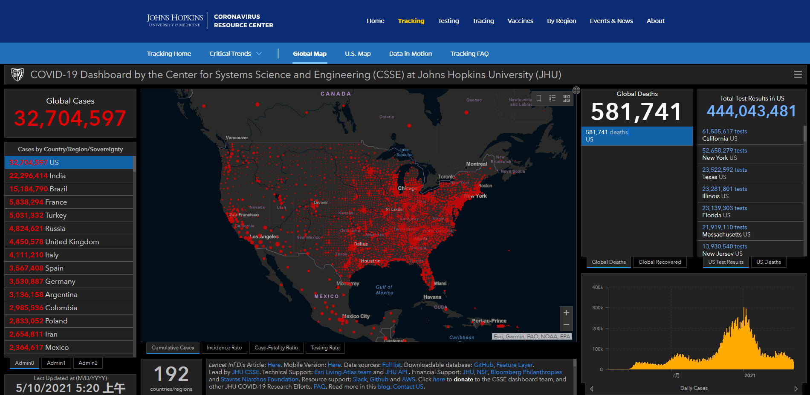Select Russia in the country list
Viewport: 810px width, 395px height.
click(x=69, y=228)
